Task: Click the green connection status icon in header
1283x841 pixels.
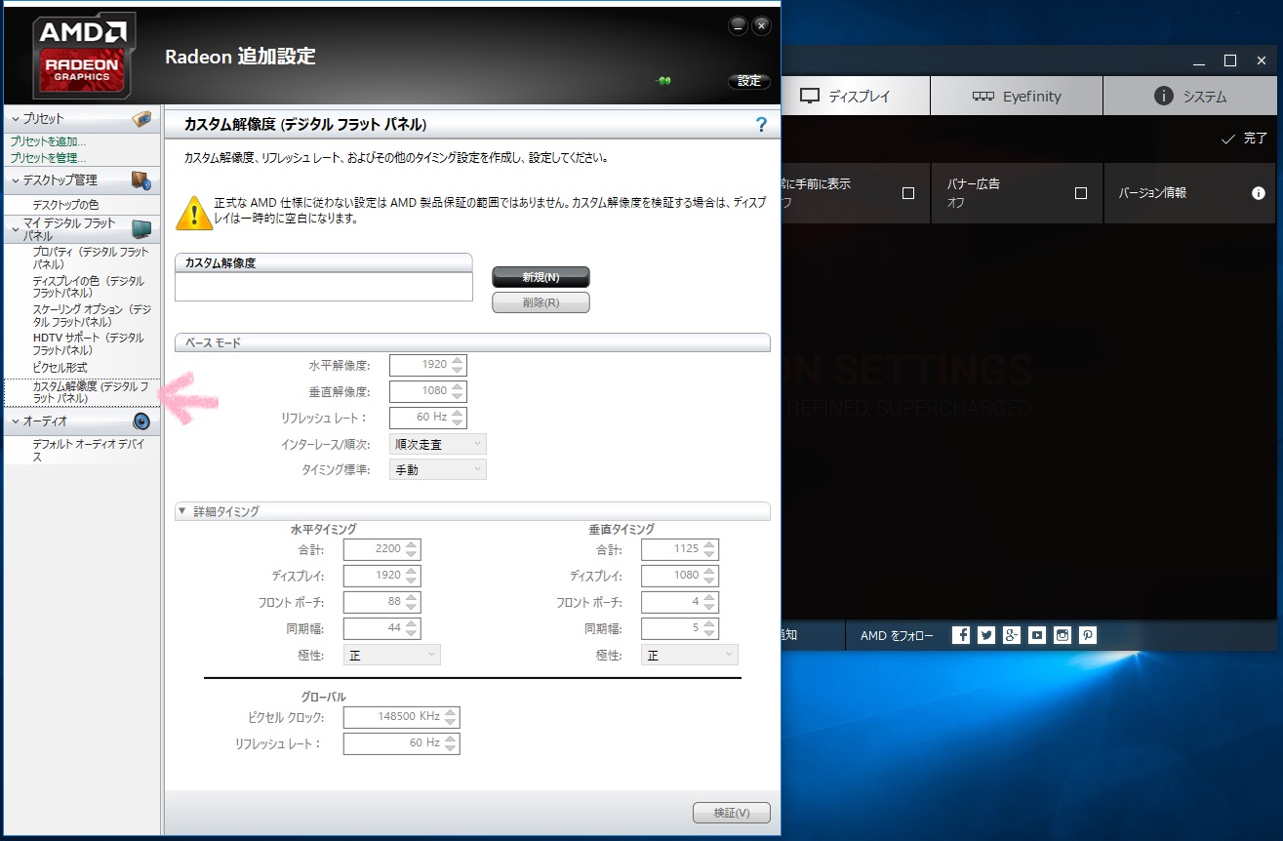Action: (x=664, y=81)
